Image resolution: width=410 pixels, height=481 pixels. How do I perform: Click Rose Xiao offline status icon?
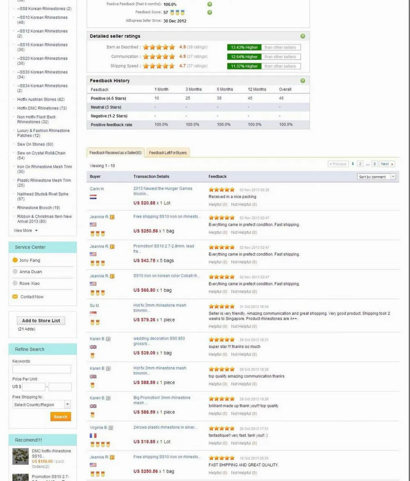pos(15,283)
